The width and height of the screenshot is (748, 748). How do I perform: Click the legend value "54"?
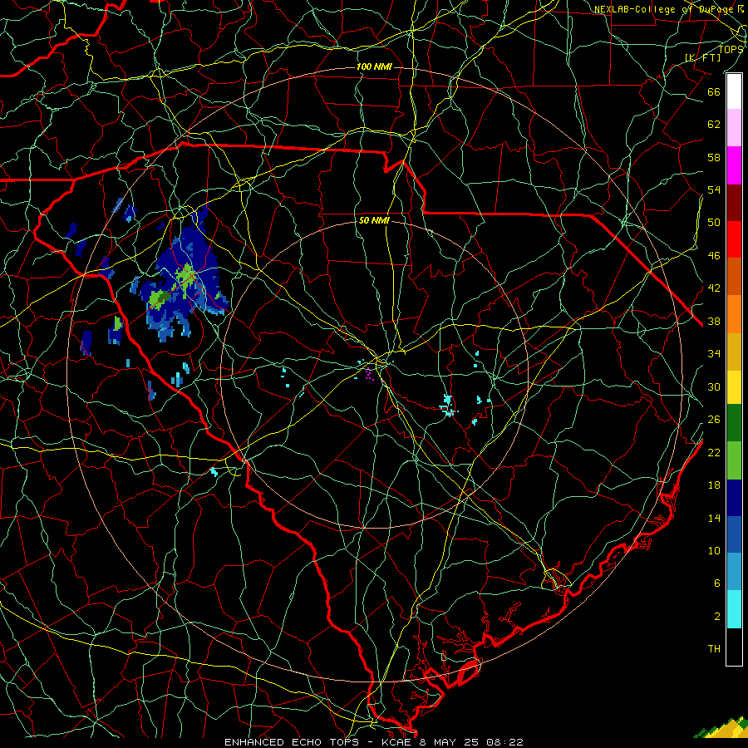(x=714, y=189)
